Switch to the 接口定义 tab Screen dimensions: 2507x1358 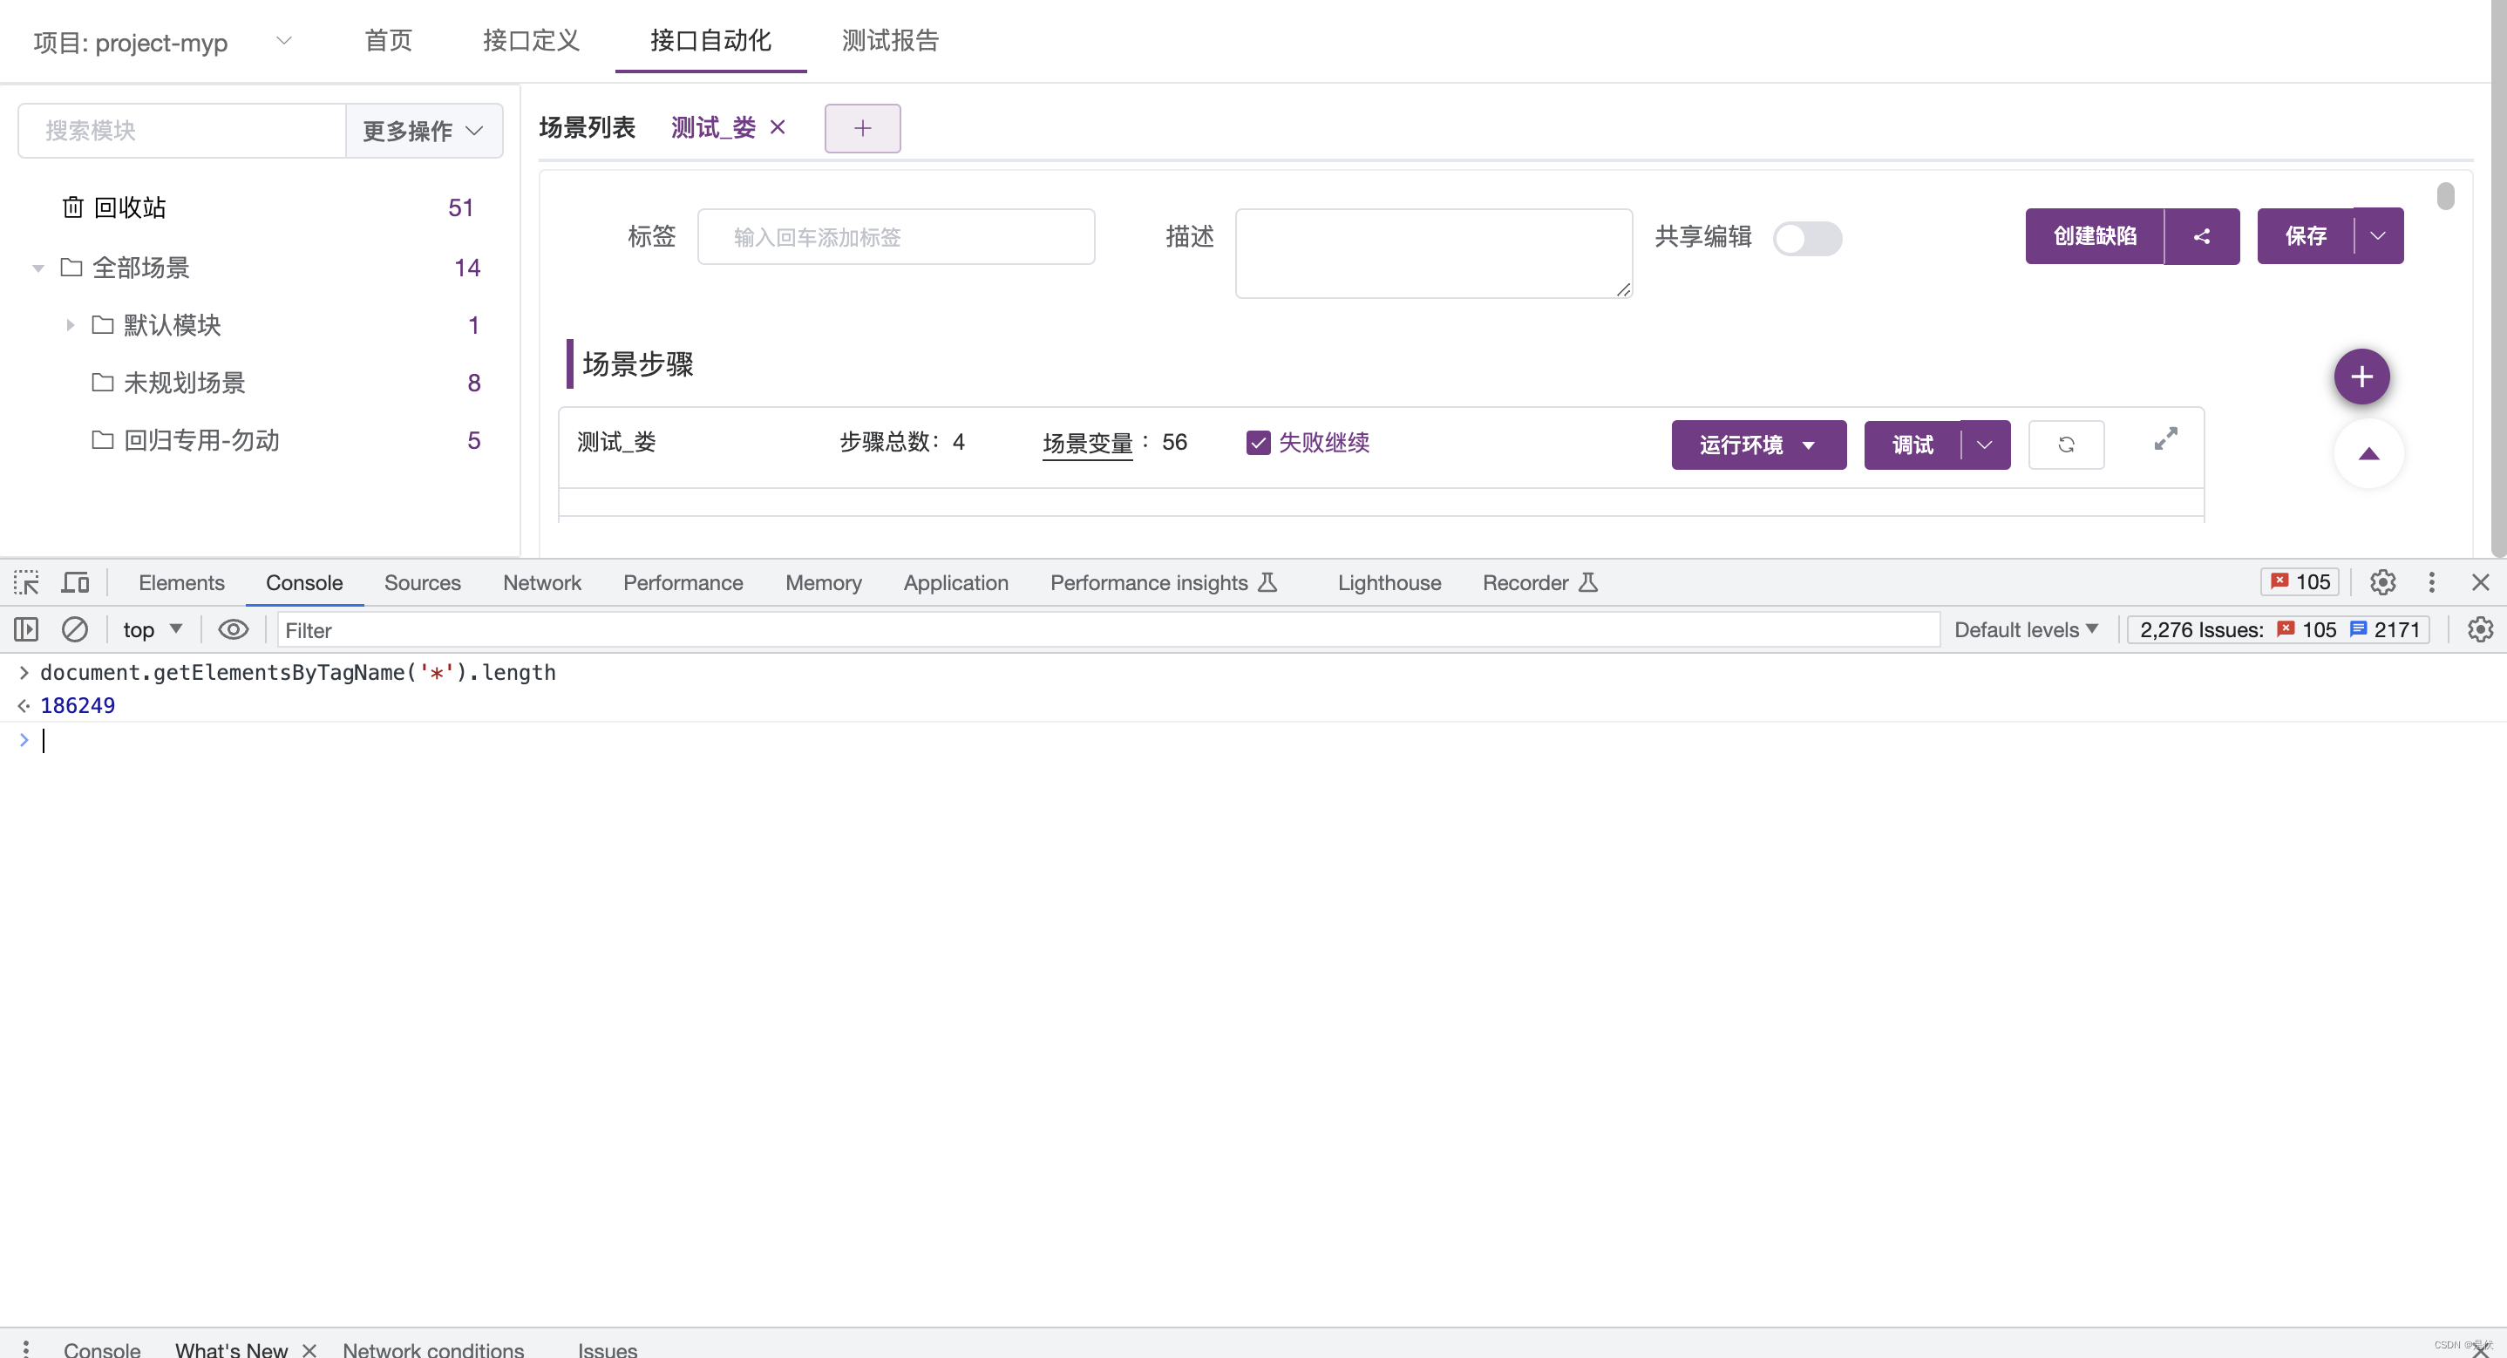tap(530, 42)
